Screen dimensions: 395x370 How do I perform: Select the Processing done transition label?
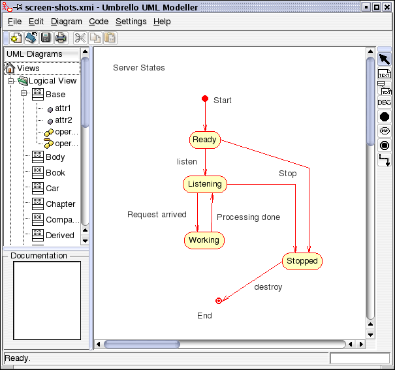pos(248,217)
